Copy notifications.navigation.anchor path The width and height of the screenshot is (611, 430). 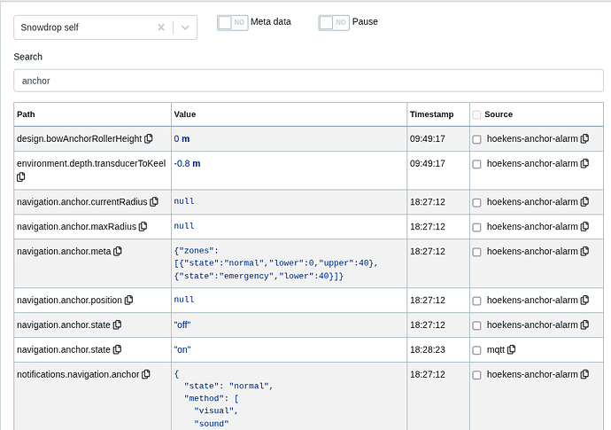point(146,375)
